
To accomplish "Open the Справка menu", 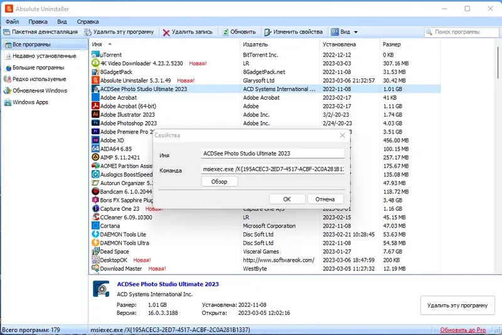I will click(88, 22).
